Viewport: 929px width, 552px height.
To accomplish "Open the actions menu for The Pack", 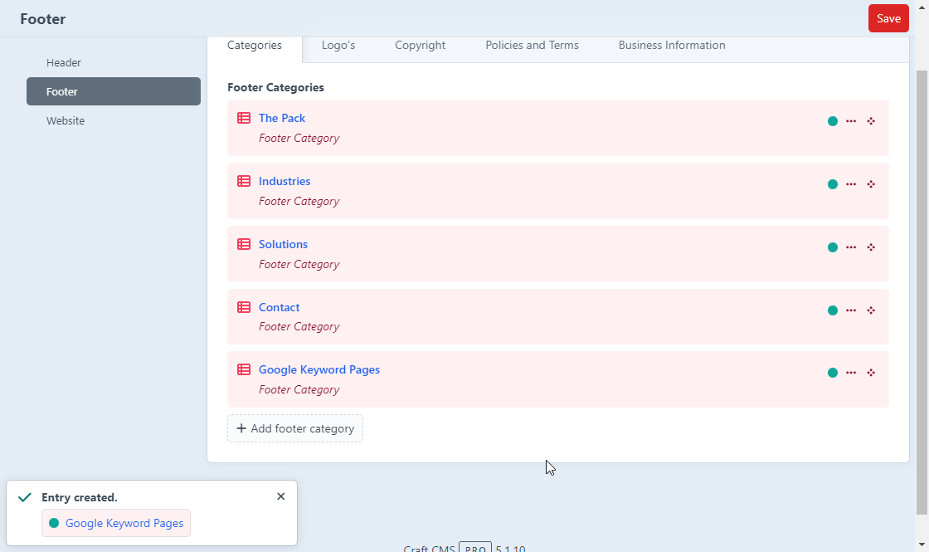I will [x=851, y=121].
